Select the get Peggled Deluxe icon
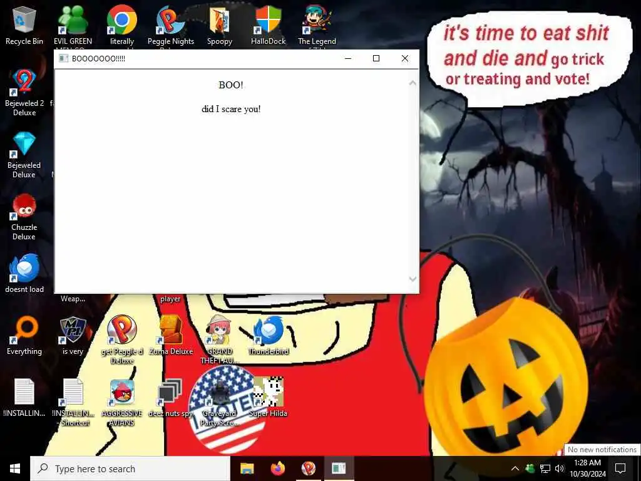The width and height of the screenshot is (641, 481). [122, 339]
